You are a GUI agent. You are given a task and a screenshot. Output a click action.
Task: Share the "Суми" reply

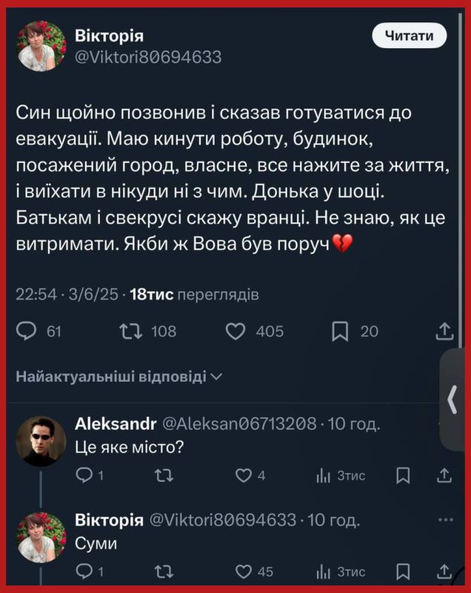444,571
